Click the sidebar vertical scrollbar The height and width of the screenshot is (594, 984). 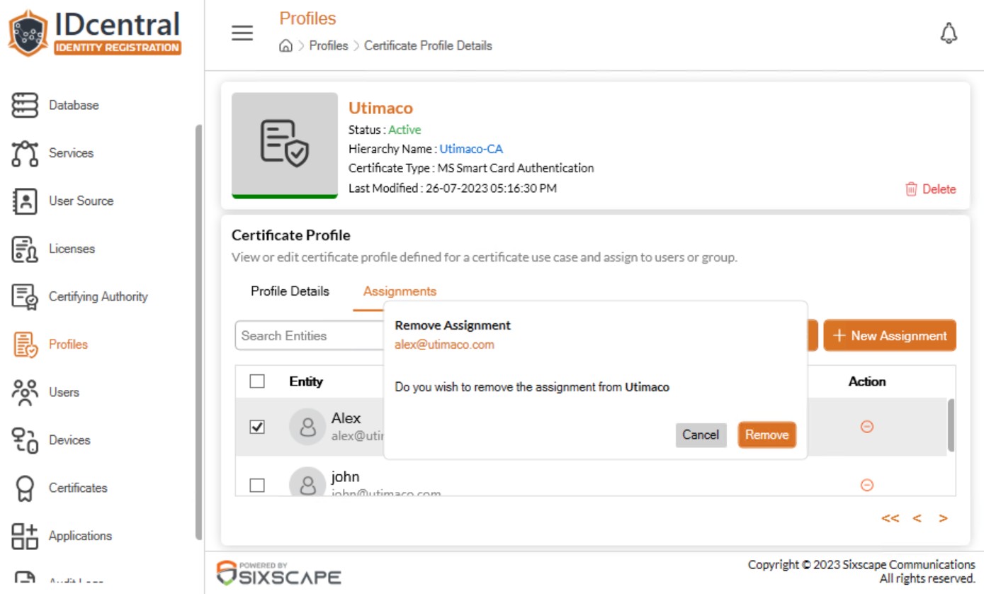(x=198, y=332)
